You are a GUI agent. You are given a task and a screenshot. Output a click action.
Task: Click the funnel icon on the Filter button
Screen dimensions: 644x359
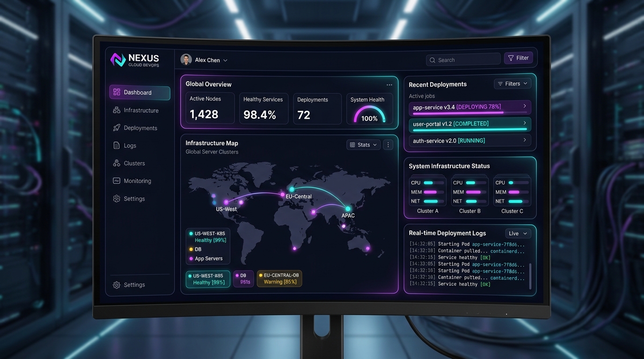511,58
